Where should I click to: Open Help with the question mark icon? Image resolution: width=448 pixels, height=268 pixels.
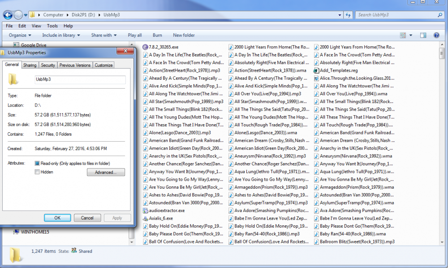pyautogui.click(x=436, y=35)
